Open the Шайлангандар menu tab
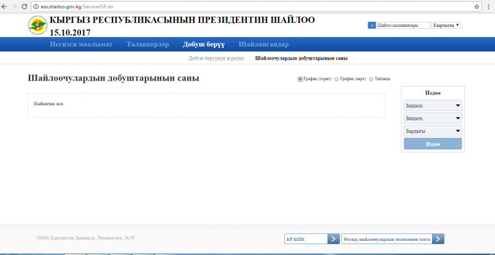The image size is (495, 255). pos(264,44)
